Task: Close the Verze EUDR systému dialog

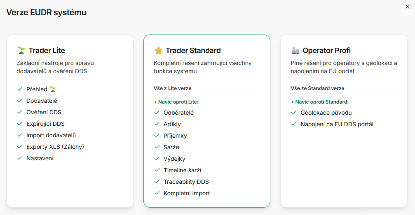Action: [x=408, y=6]
